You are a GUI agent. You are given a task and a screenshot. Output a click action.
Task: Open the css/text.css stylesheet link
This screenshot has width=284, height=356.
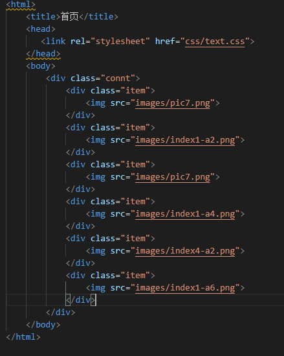(x=215, y=42)
